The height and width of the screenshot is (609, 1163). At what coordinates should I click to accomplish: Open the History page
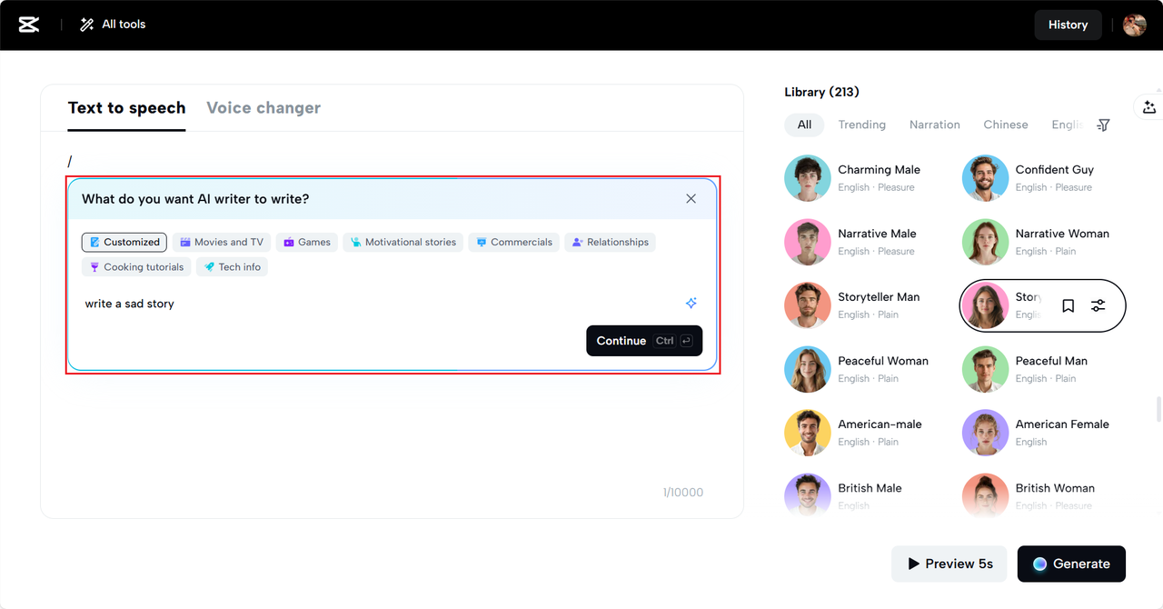pos(1068,25)
